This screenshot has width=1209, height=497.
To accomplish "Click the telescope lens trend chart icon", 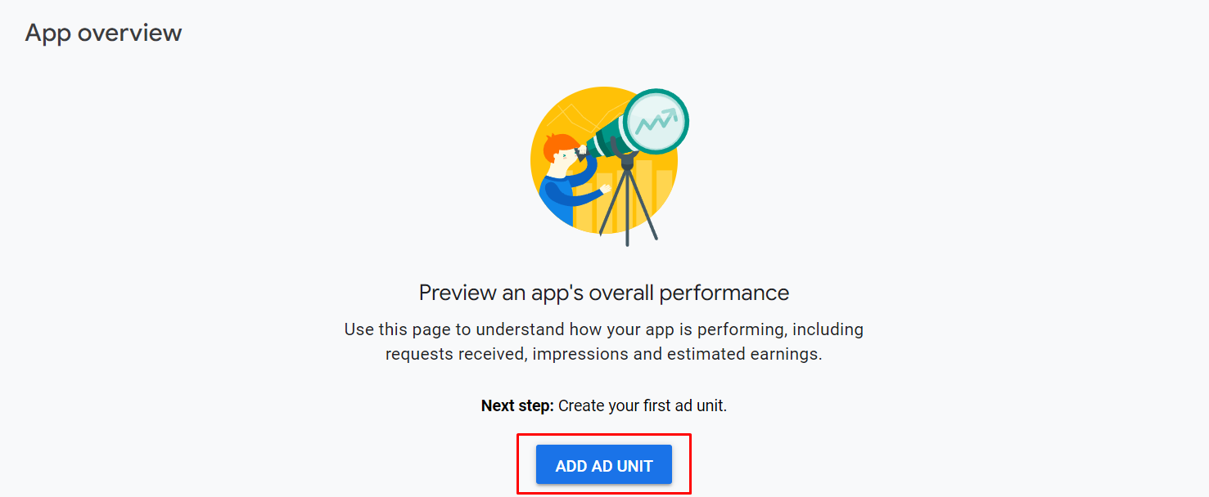I will point(656,122).
